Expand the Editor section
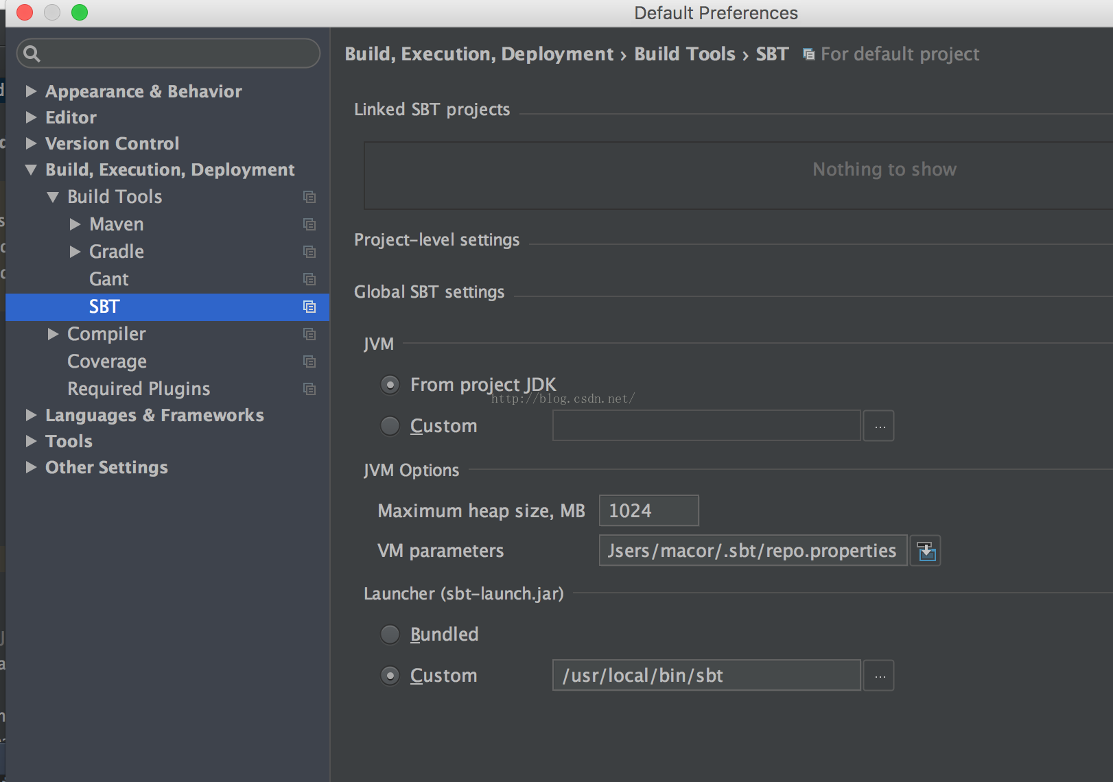 31,117
